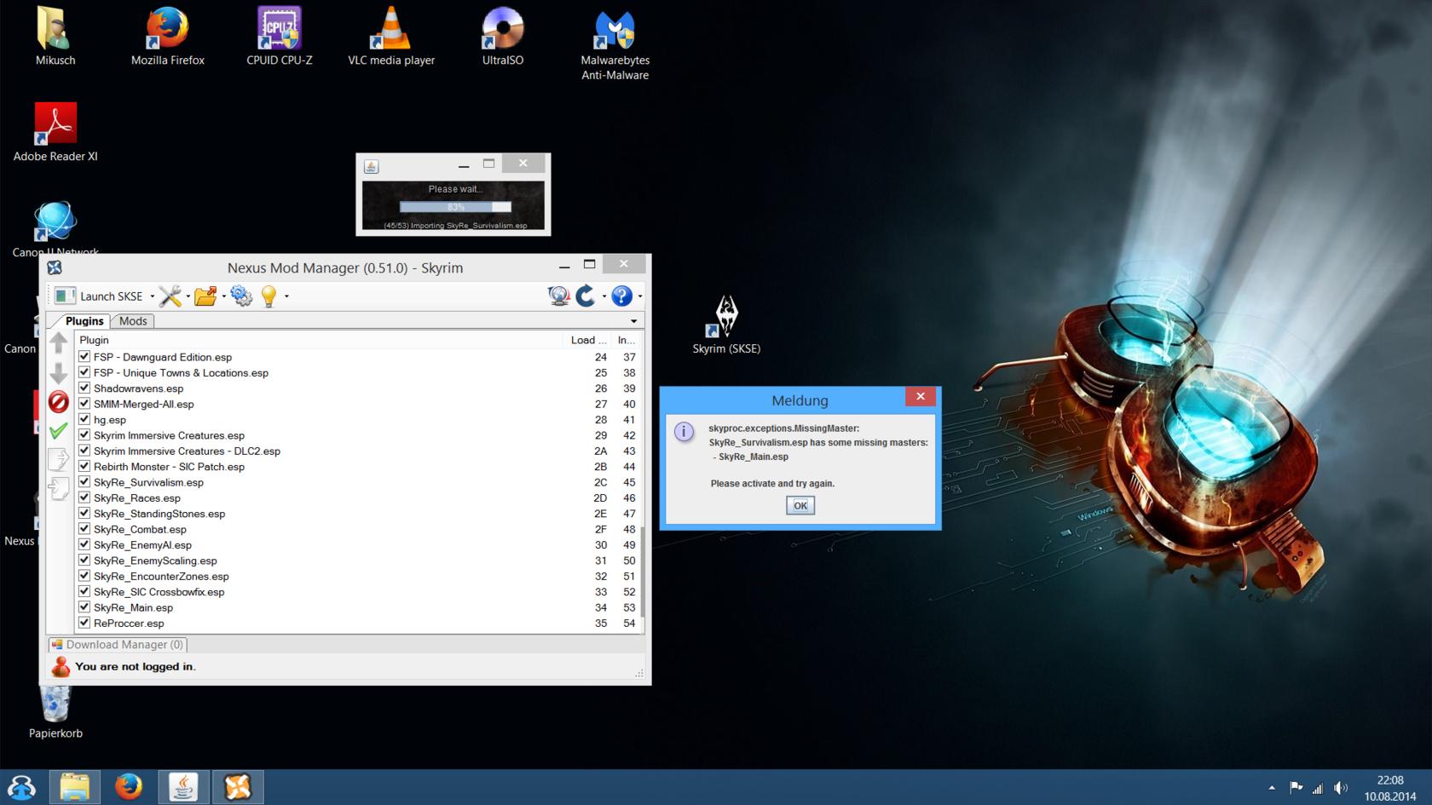Click the wrench and screwdriver tools icon
Screen dimensions: 1432x805
170,296
